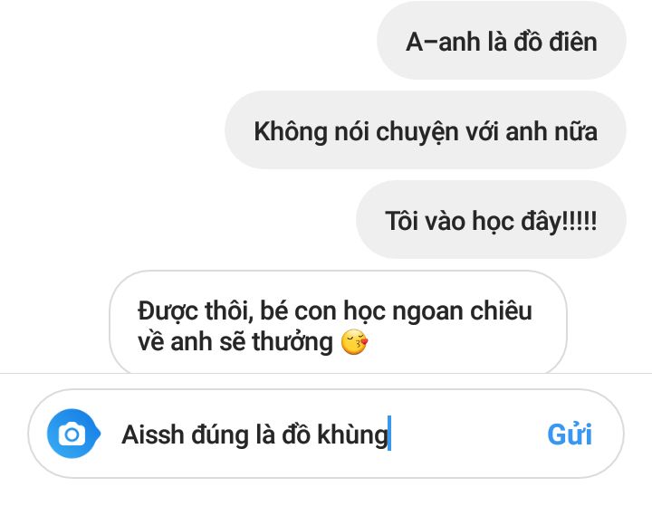Place cursor on word "Aissh" in draft

tap(153, 434)
